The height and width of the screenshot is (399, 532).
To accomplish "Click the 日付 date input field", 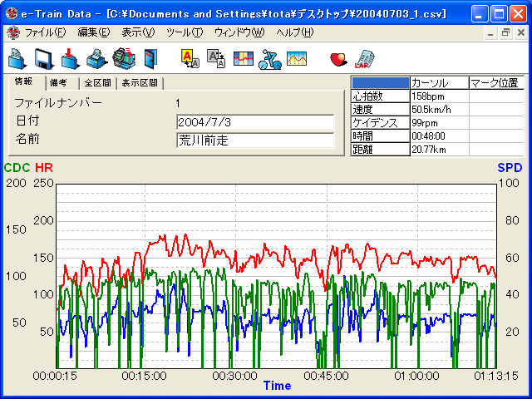I will point(254,122).
